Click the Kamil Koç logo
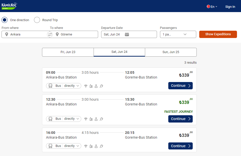The image size is (241, 156). tap(9, 6)
